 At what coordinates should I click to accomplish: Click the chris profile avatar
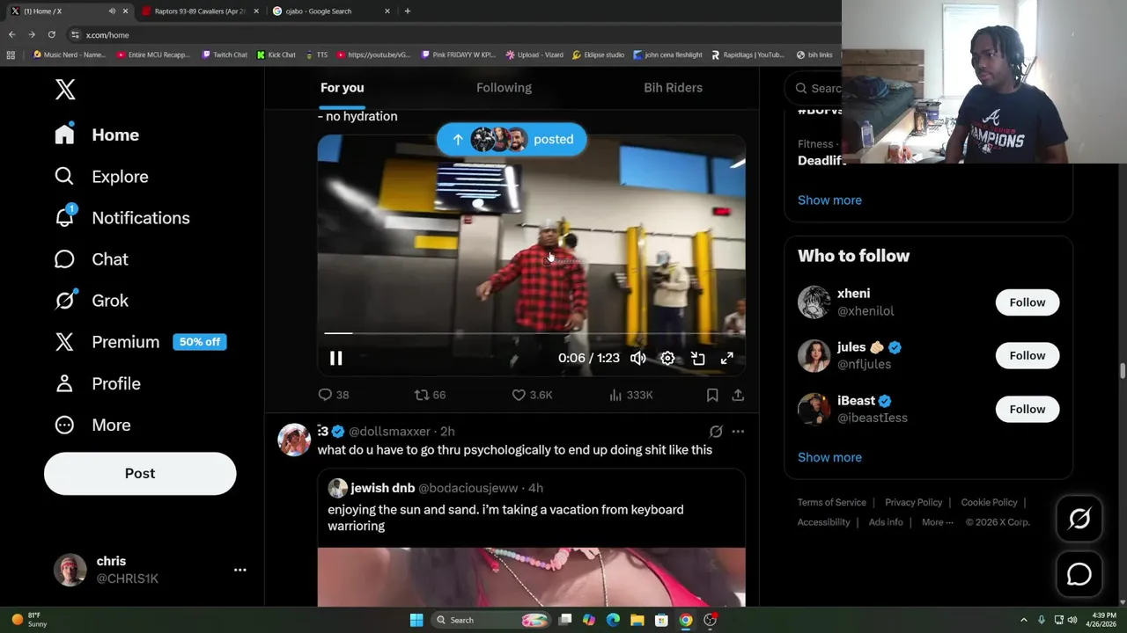70,570
